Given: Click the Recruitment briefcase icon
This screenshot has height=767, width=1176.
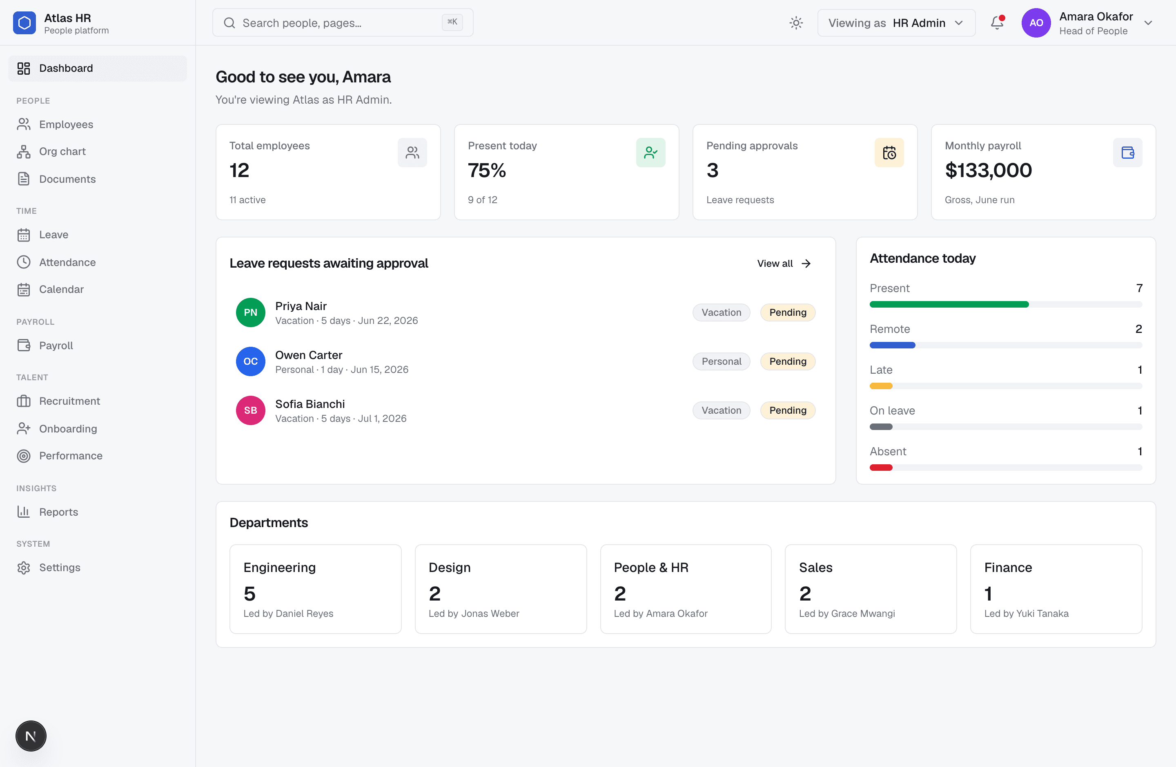Looking at the screenshot, I should click(x=24, y=401).
